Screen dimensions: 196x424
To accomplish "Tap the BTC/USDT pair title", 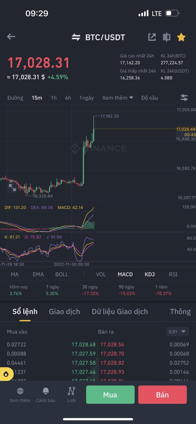I will [x=105, y=37].
